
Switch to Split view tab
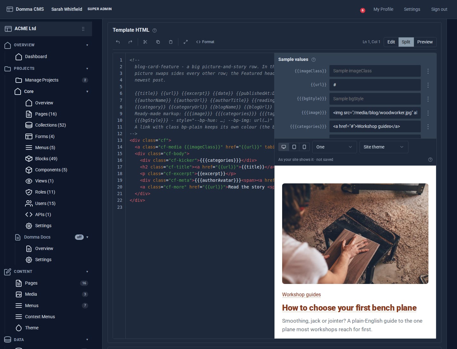point(406,42)
